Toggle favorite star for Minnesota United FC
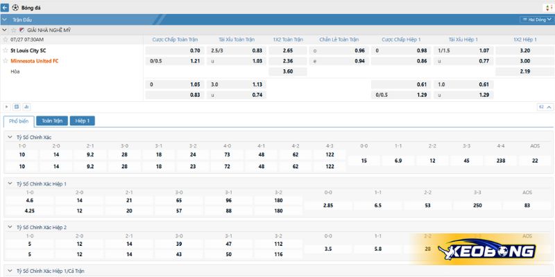 6,61
